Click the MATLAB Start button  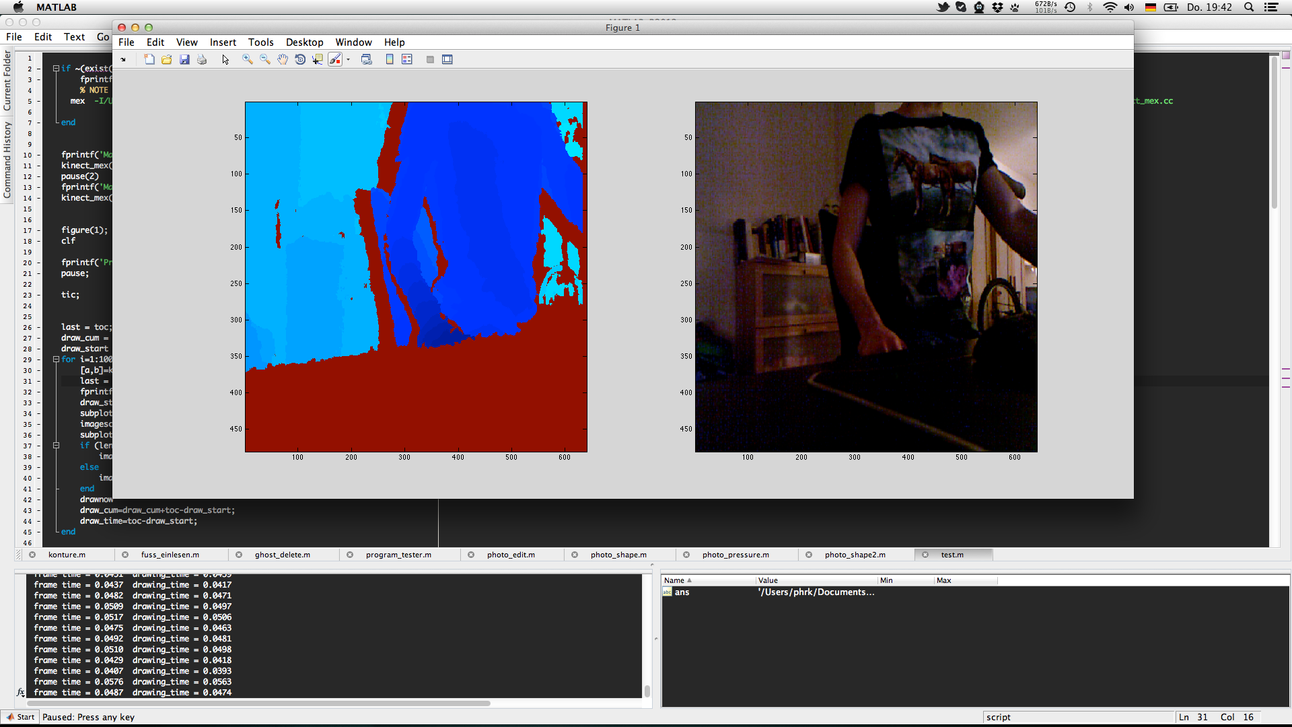point(20,717)
